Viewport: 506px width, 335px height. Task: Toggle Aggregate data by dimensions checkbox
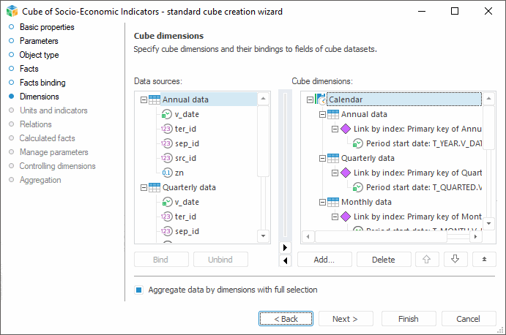click(138, 290)
